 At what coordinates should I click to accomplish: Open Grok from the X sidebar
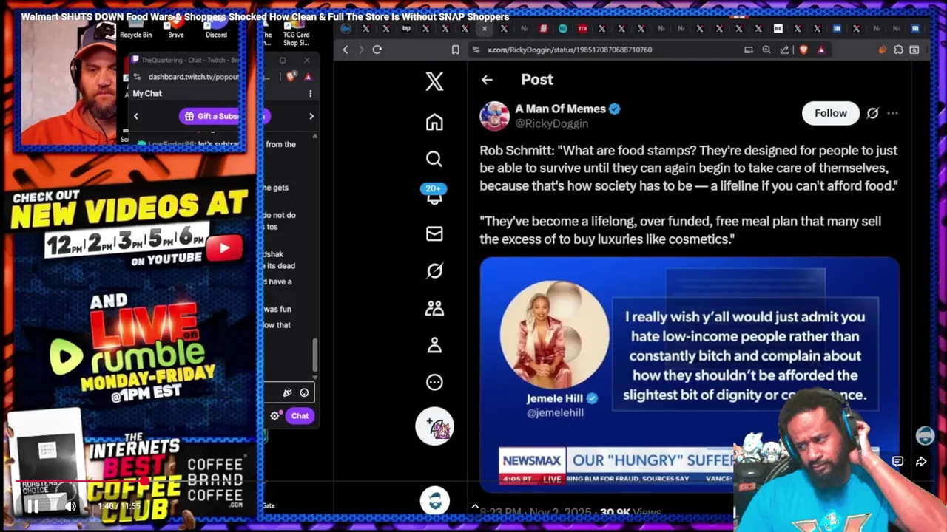point(434,270)
